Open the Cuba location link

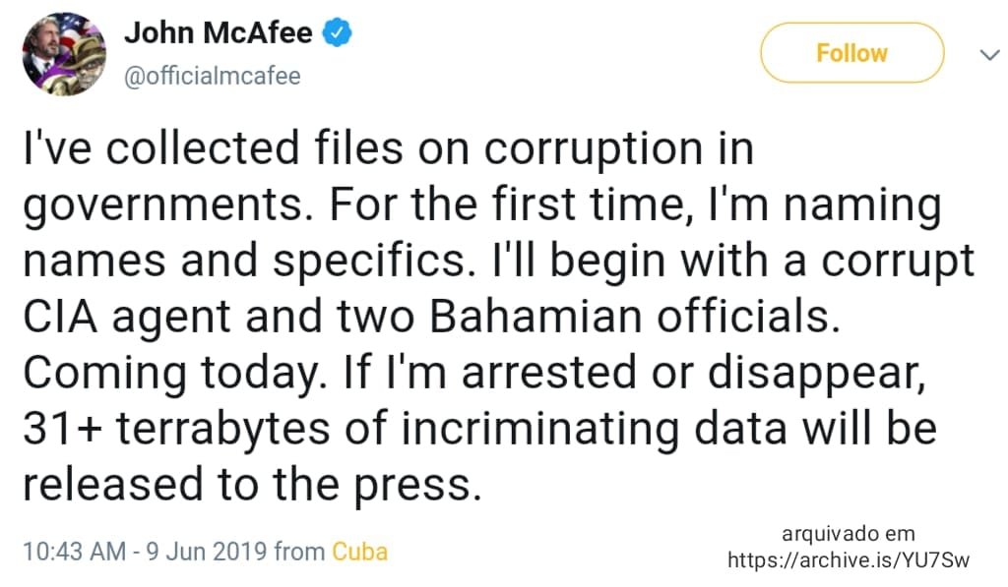point(359,553)
